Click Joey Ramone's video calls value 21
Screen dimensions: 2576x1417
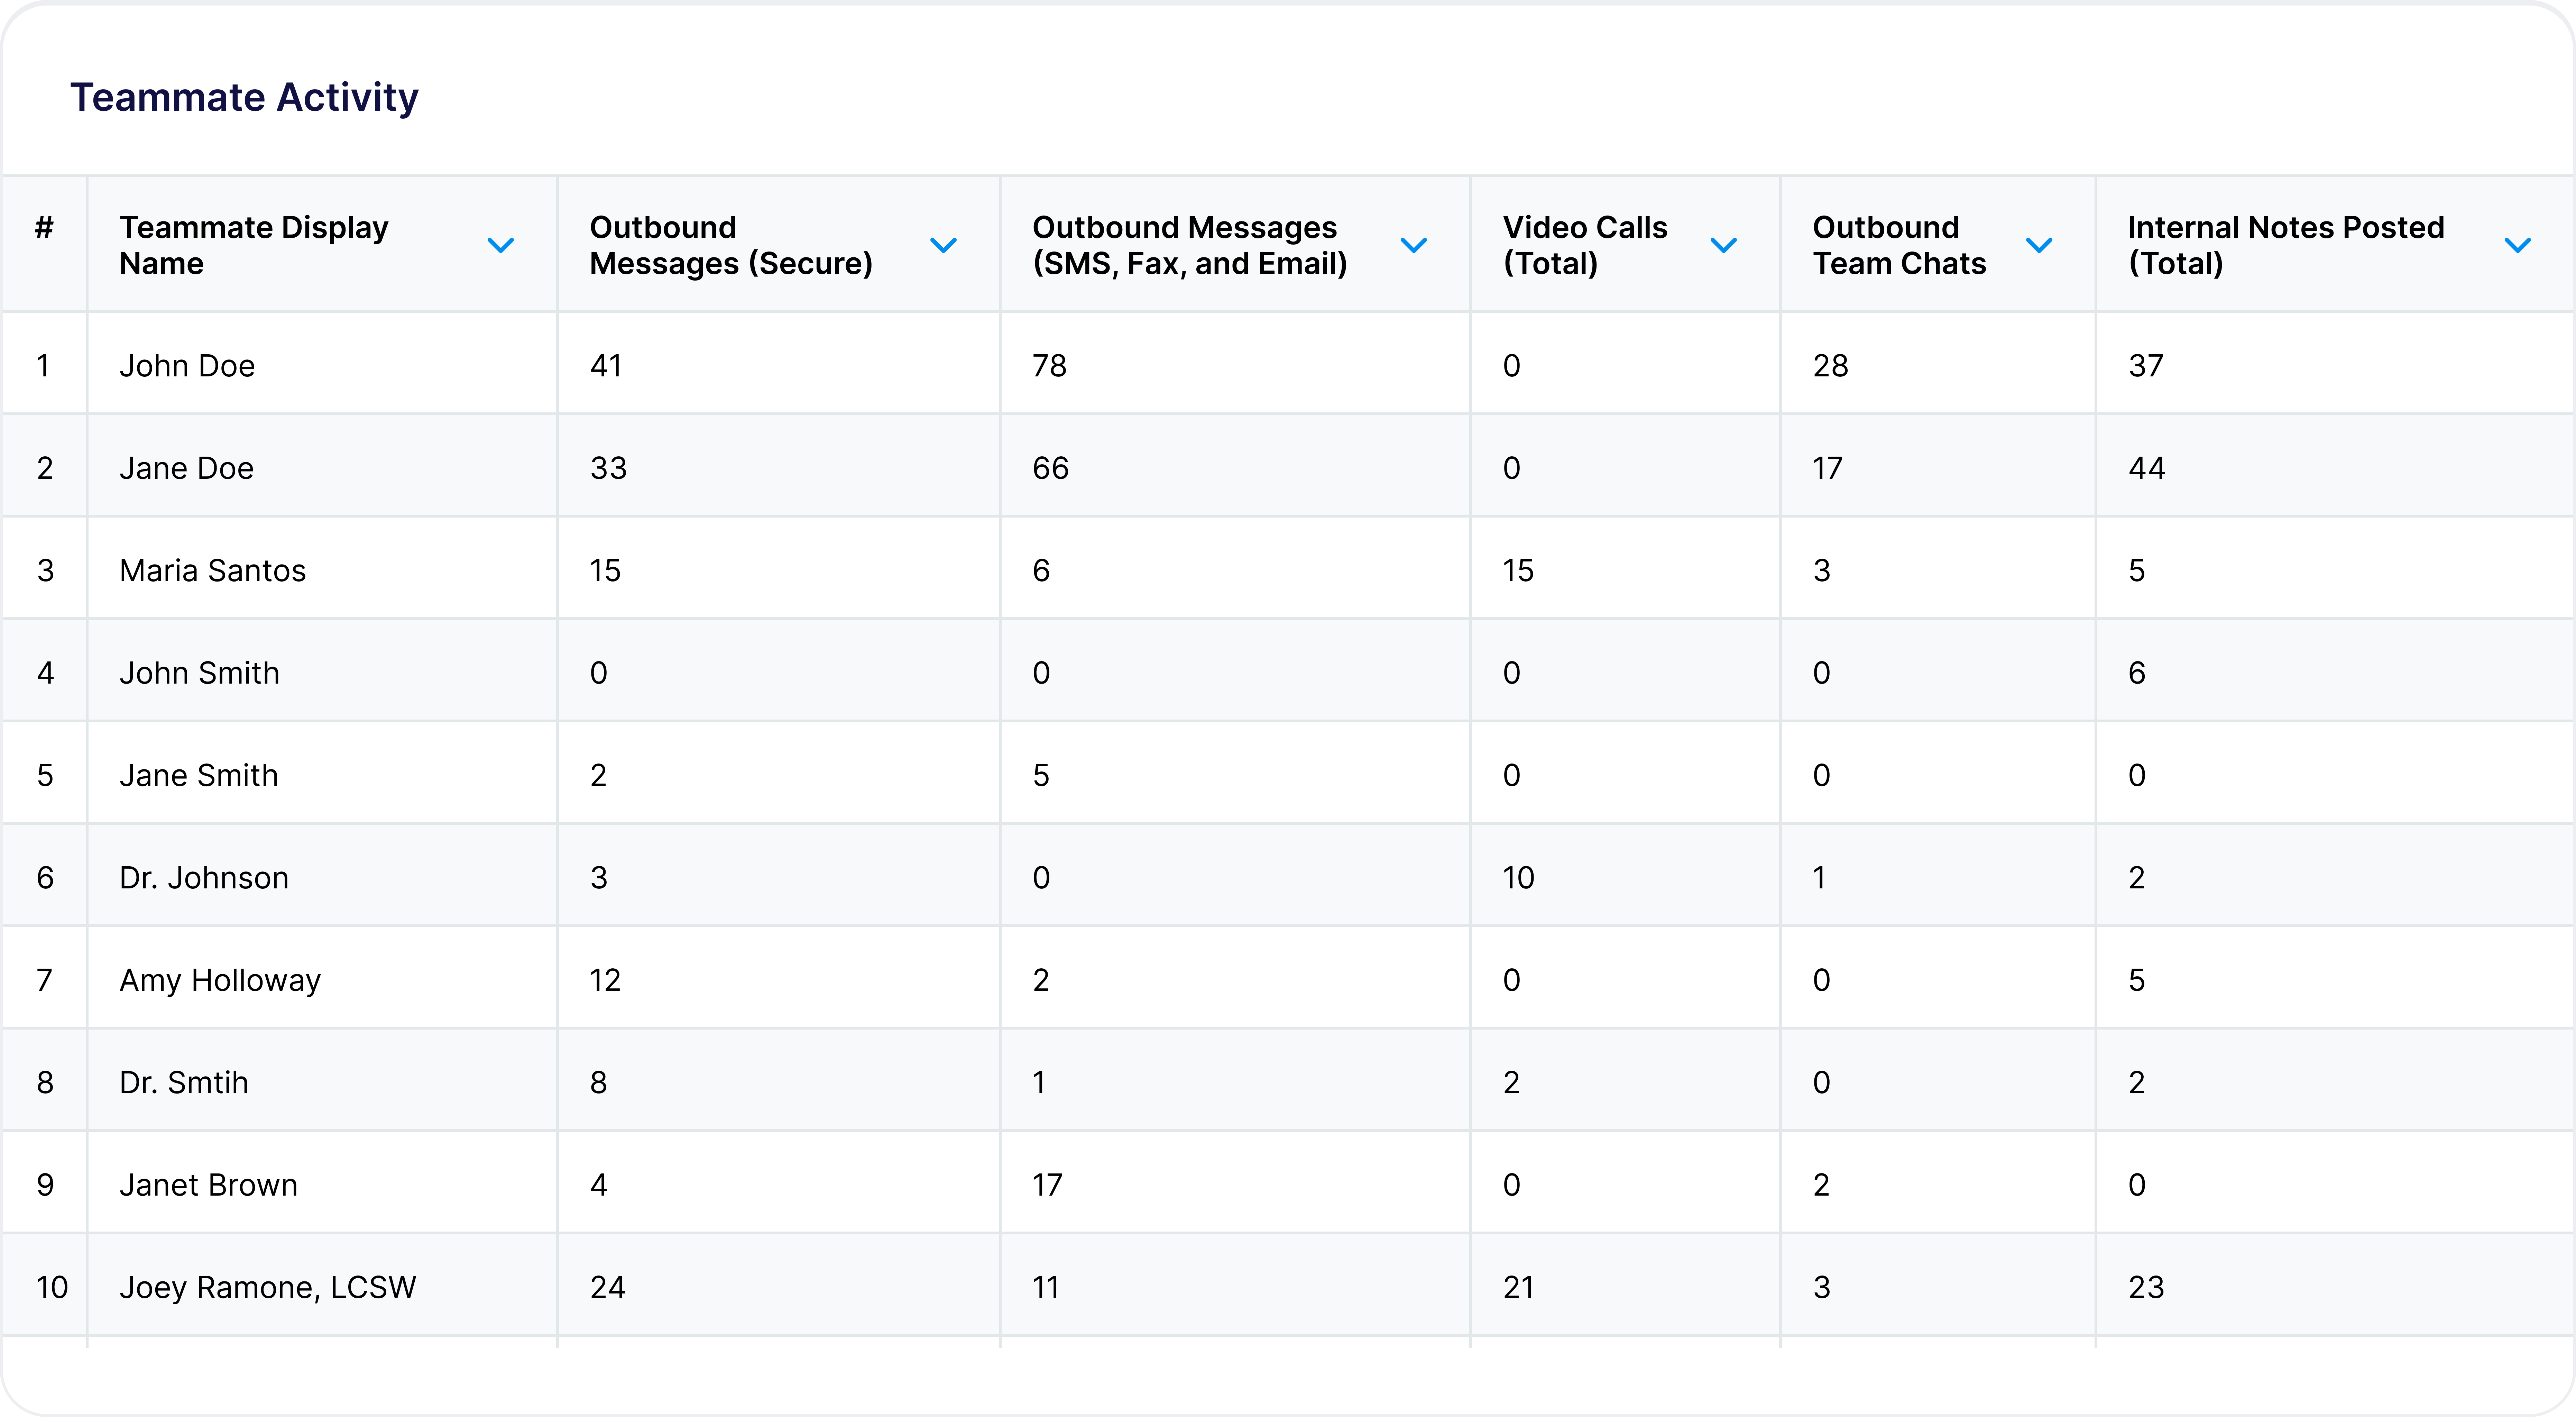tap(1518, 1287)
